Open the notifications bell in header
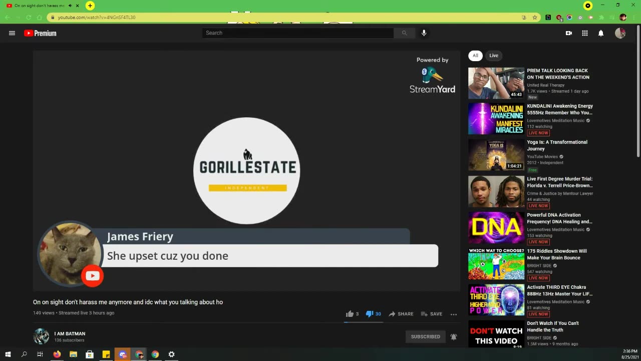 (x=601, y=33)
